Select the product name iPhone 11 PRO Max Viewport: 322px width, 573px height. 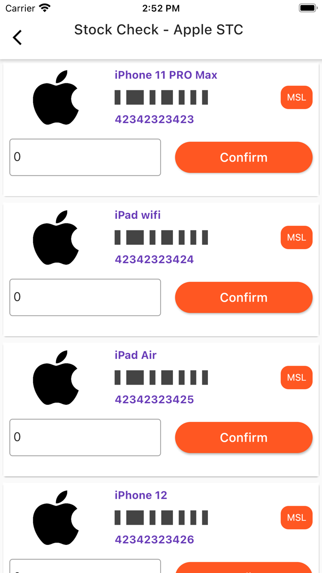click(166, 75)
